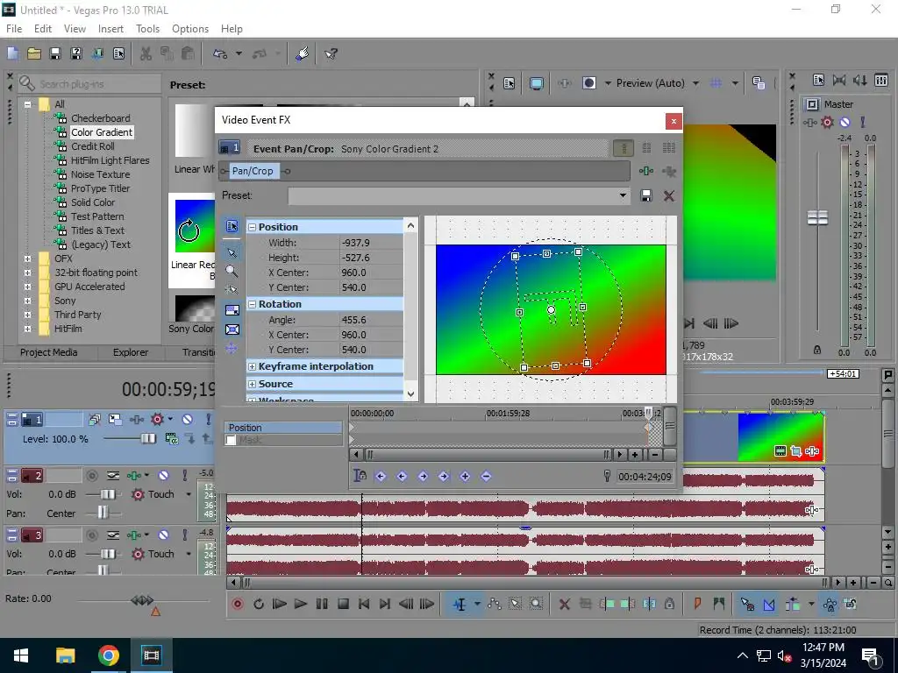Open the Event Pan/Crop icon on timeline clip
The width and height of the screenshot is (898, 673).
tap(795, 451)
